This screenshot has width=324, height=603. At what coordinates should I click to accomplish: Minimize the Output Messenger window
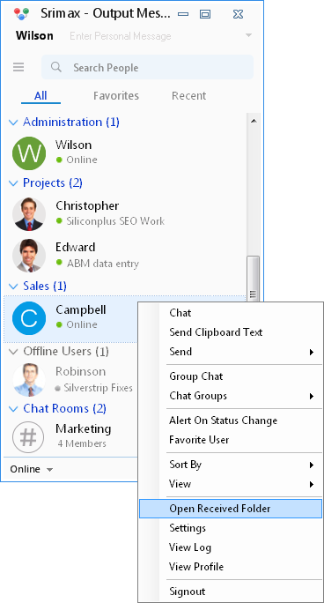tap(183, 14)
